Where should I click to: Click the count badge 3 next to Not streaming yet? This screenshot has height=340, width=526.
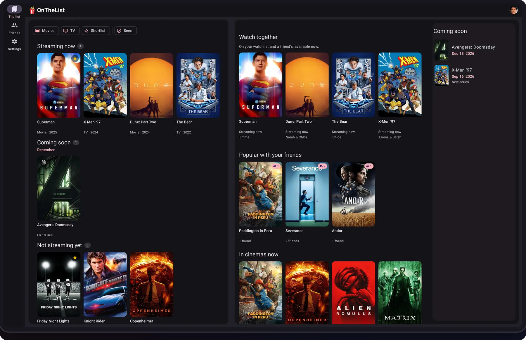click(x=87, y=245)
